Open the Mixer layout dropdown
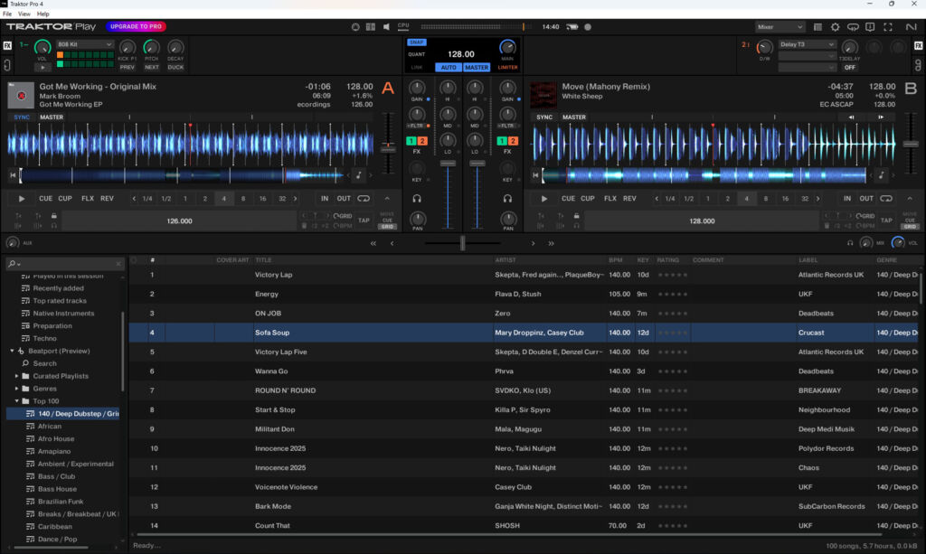The height and width of the screenshot is (554, 926). click(779, 27)
